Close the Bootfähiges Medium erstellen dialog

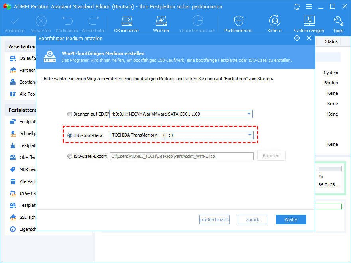tap(309, 38)
